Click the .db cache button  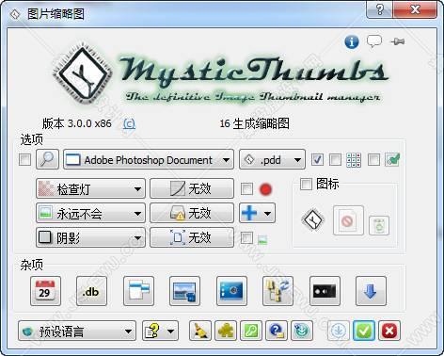pos(91,291)
